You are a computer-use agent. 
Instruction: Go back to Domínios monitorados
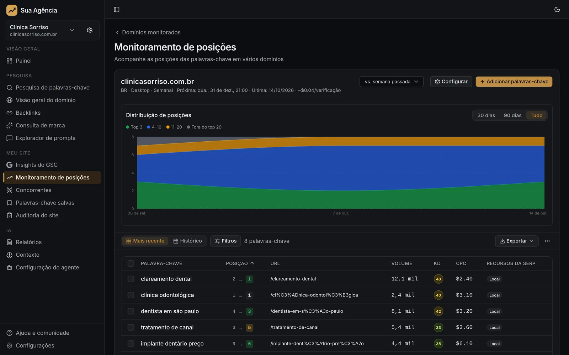click(x=148, y=32)
